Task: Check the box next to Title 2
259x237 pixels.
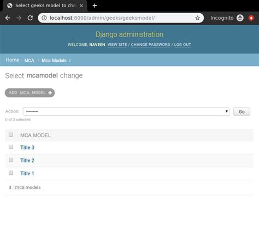Action: [11, 160]
